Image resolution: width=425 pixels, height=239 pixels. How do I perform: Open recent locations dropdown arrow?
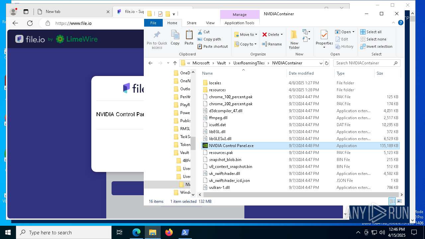coord(168,63)
